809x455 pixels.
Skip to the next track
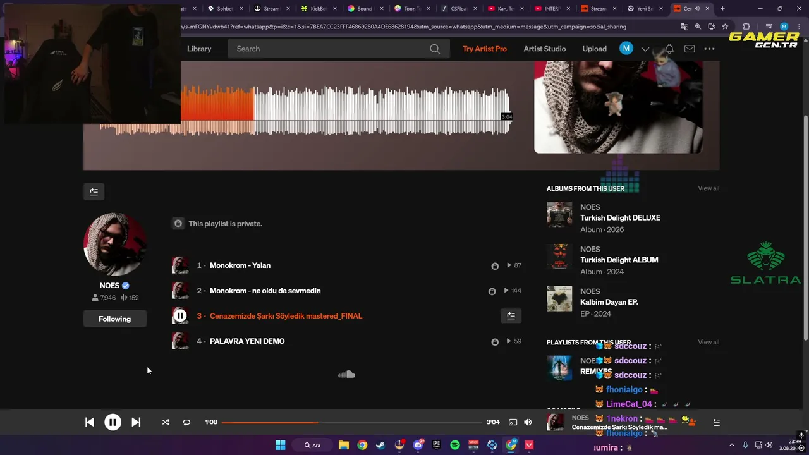pos(136,422)
